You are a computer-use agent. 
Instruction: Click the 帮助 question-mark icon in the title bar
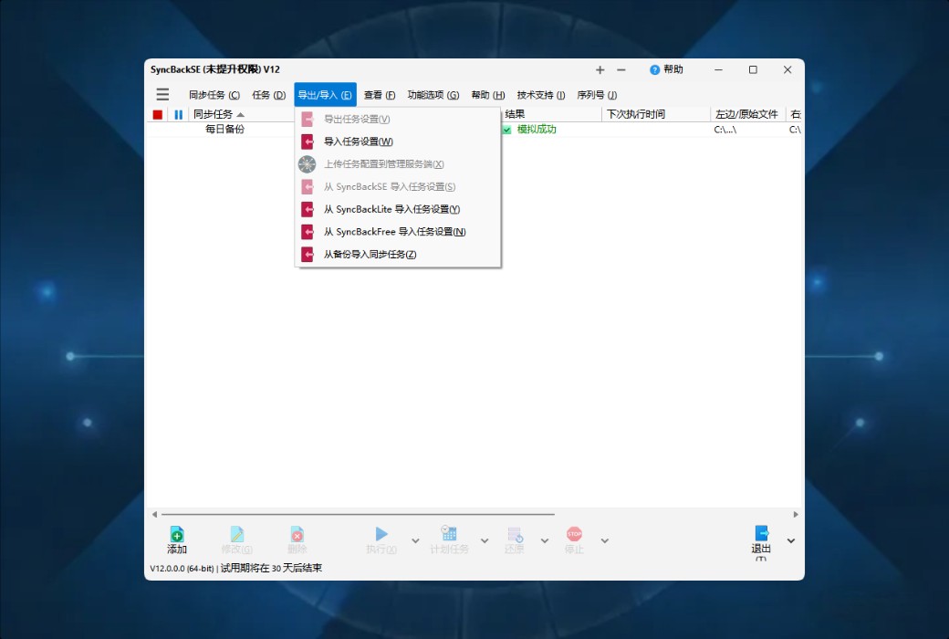655,69
